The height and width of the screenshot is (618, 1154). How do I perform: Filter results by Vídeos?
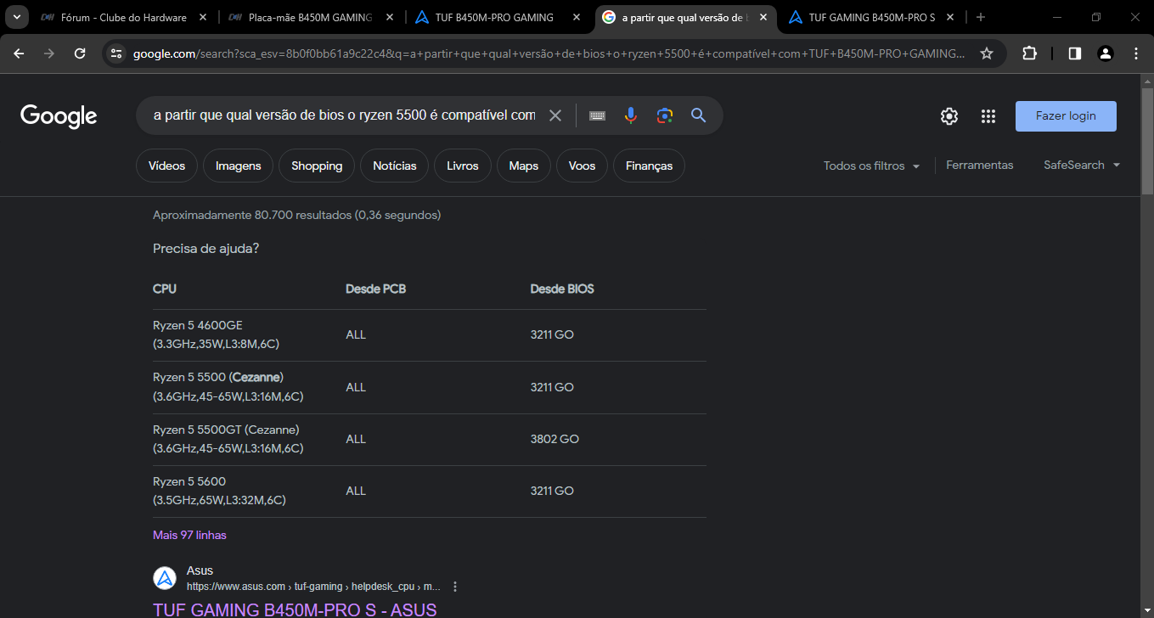[166, 166]
